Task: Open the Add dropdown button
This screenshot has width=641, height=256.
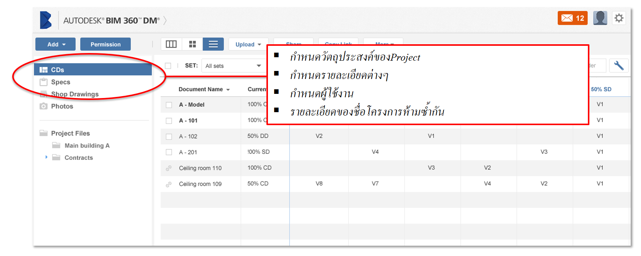Action: tap(55, 44)
